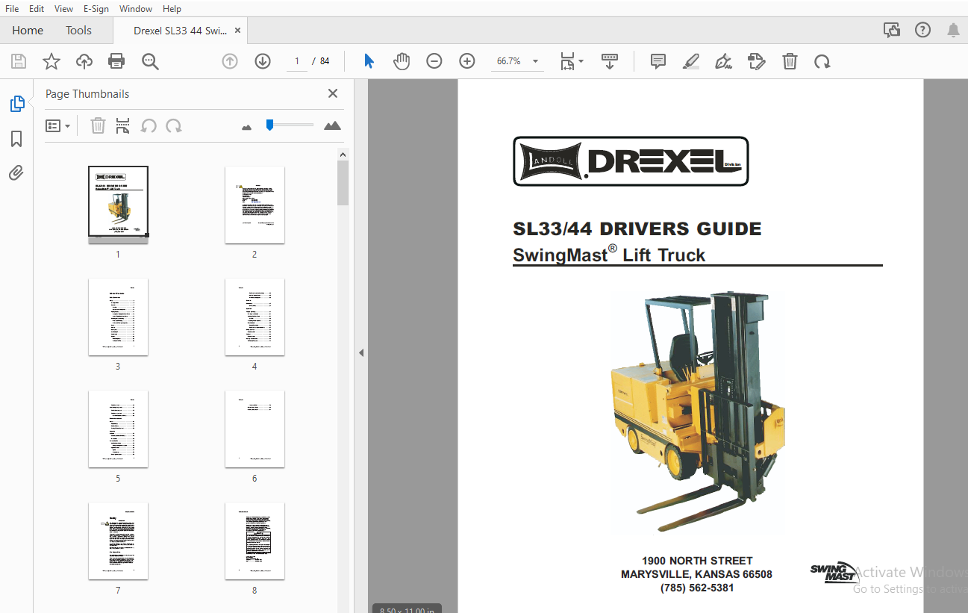
Task: Open the E-Sign menu
Action: 96,9
